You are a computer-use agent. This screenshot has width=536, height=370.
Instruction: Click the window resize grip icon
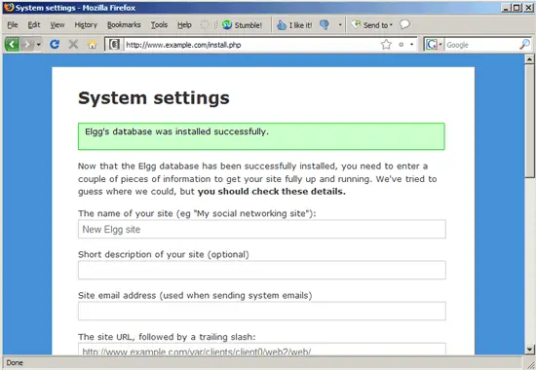click(530, 364)
